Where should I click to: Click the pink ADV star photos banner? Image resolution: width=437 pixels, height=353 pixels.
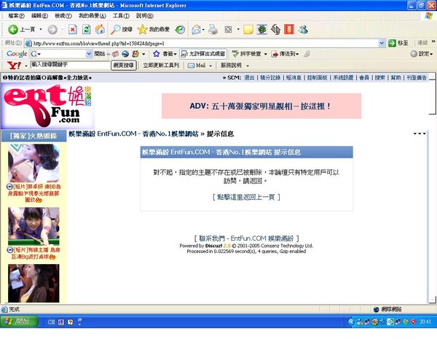[x=261, y=106]
